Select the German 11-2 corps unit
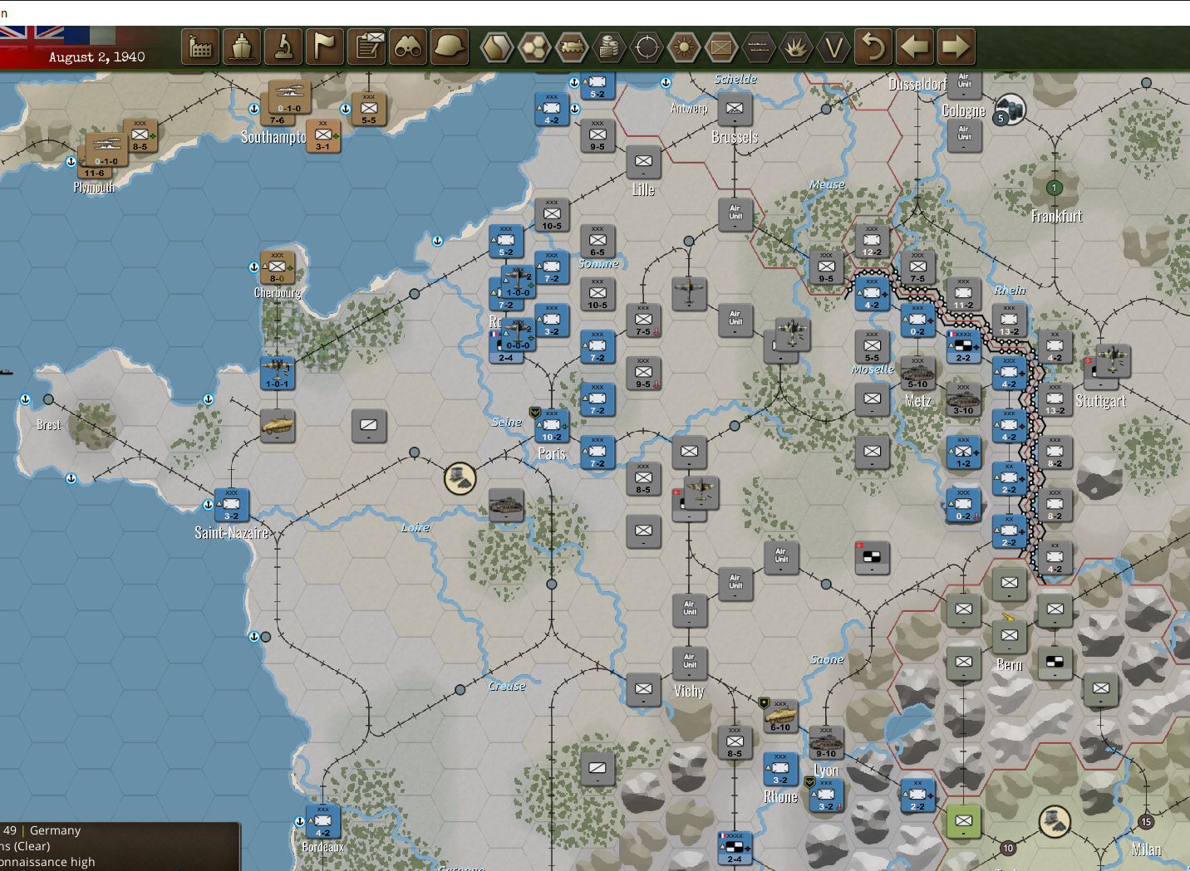The width and height of the screenshot is (1190, 871). coord(963,294)
